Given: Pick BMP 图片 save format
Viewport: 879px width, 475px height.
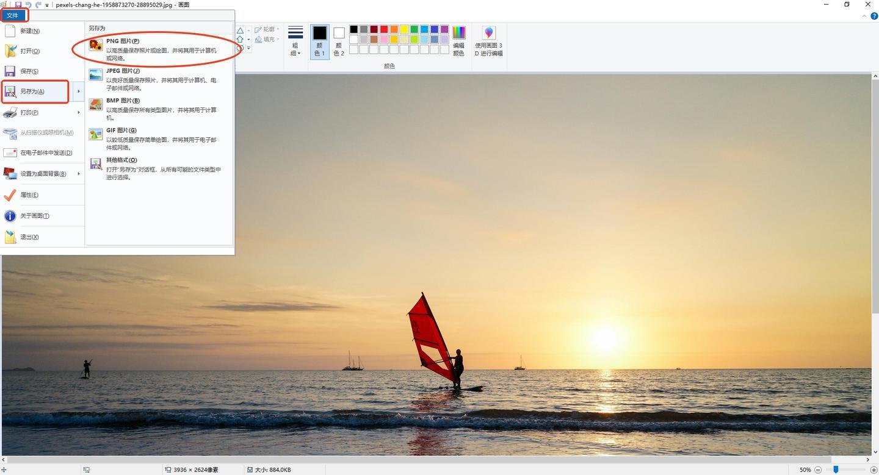Looking at the screenshot, I should point(122,101).
